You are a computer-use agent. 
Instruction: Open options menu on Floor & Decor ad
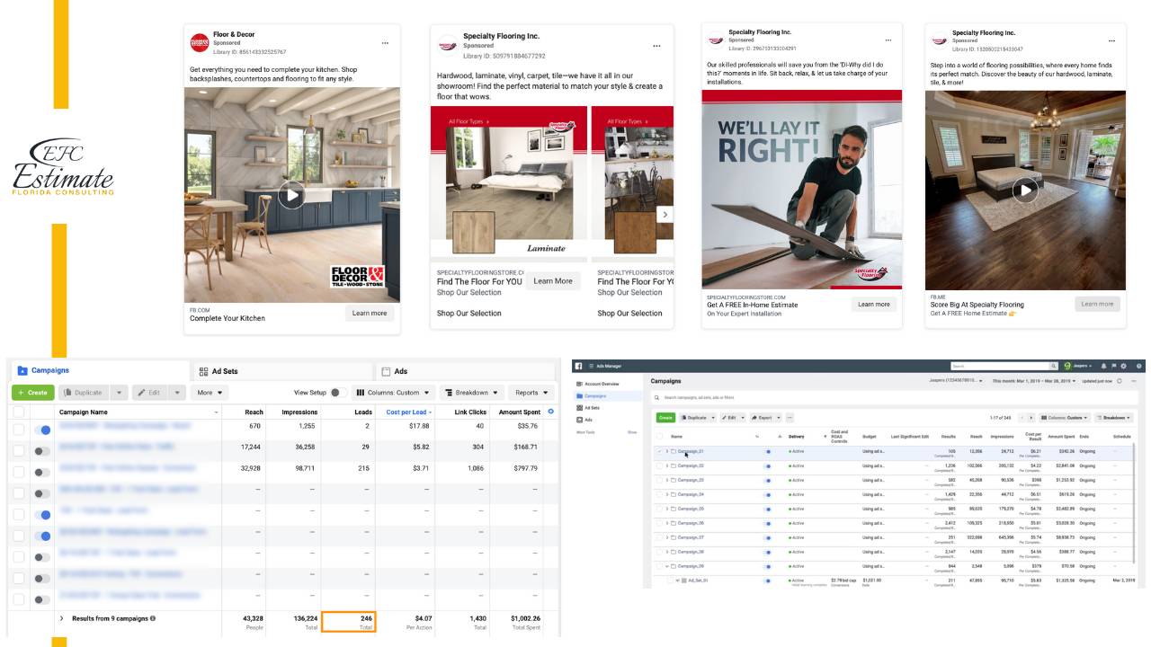(x=385, y=43)
